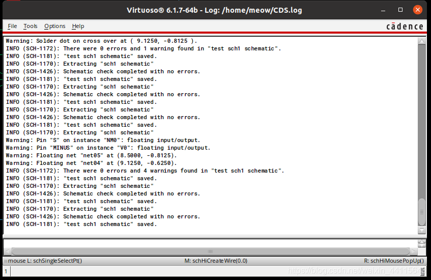Click the log scrollbar up arrow
The width and height of the screenshot is (431, 280).
tap(422, 41)
